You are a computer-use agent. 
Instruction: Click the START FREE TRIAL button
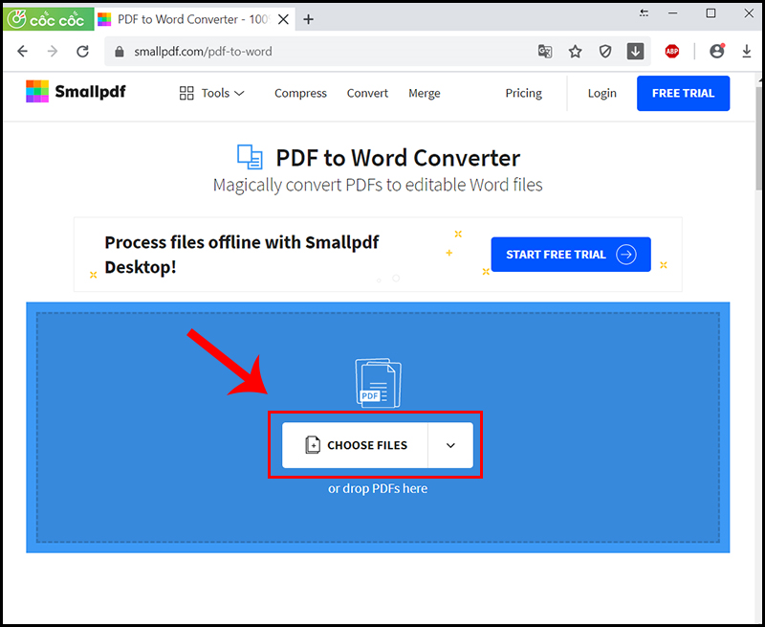(570, 254)
